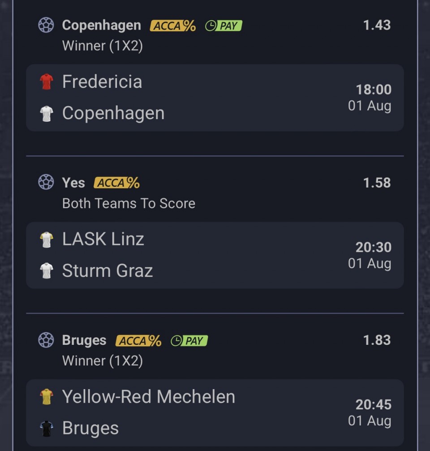Click the 1.58 odds value

[377, 183]
